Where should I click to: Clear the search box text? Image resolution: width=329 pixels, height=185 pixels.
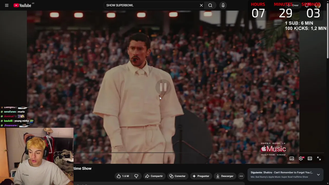click(x=201, y=5)
